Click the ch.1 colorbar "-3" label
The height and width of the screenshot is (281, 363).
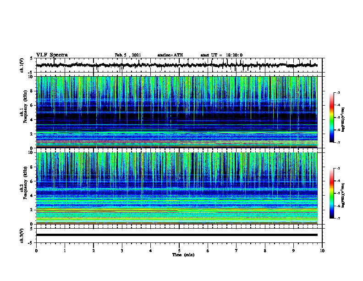[x=338, y=93]
